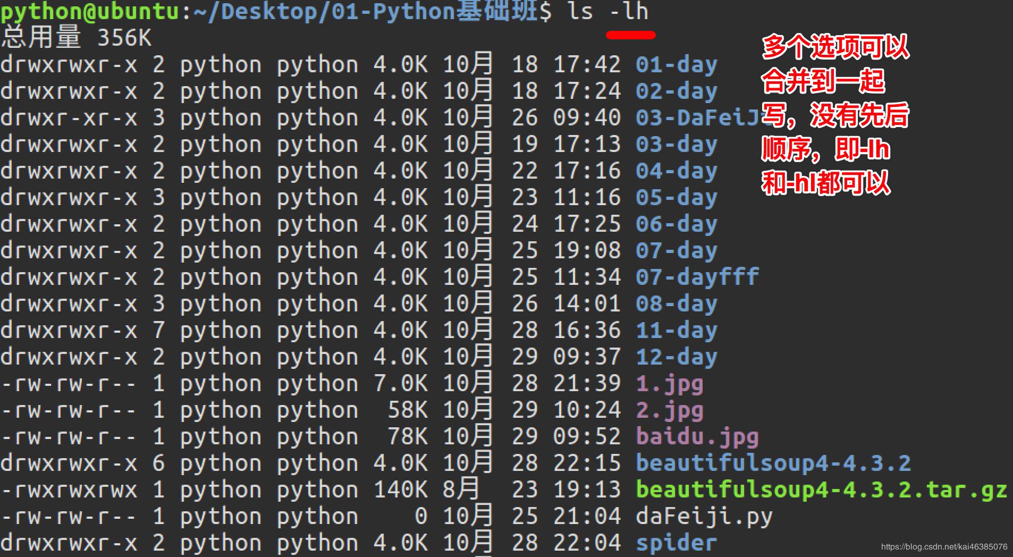Image resolution: width=1013 pixels, height=557 pixels.
Task: Select the 12-day folder name
Action: coord(676,357)
